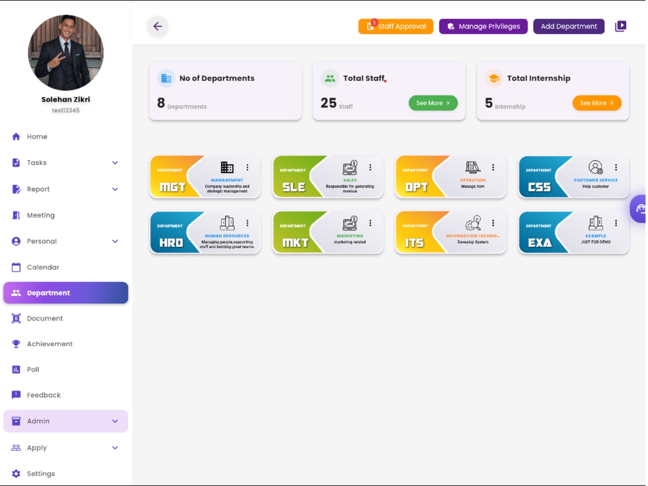
Task: Expand the Tasks menu chevron
Action: [115, 163]
